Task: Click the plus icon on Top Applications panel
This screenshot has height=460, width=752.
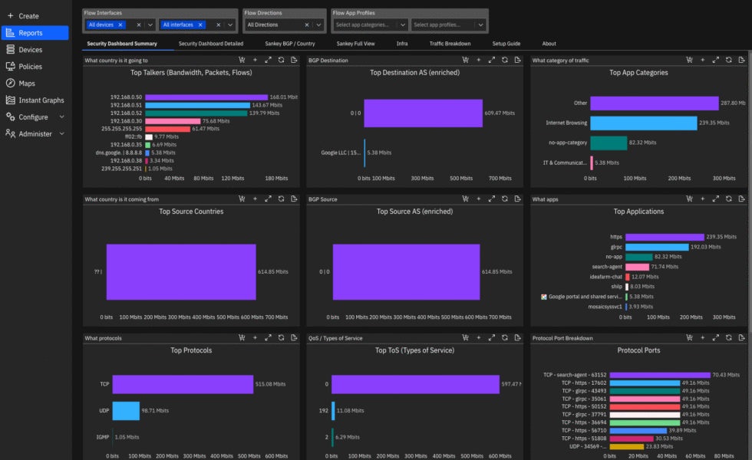Action: coord(702,199)
